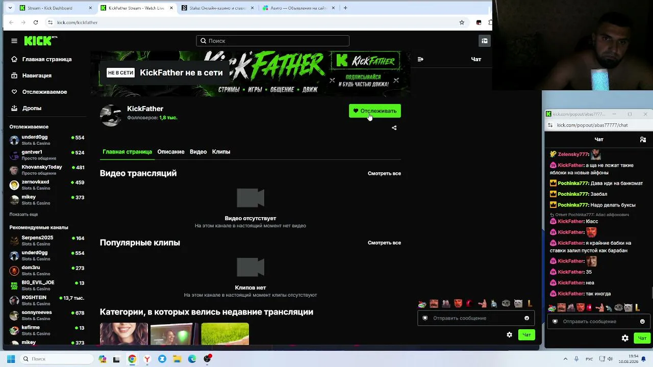The height and width of the screenshot is (367, 653).
Task: Click 'Смотреть все' next to Видео трансляций
Action: [x=384, y=173]
